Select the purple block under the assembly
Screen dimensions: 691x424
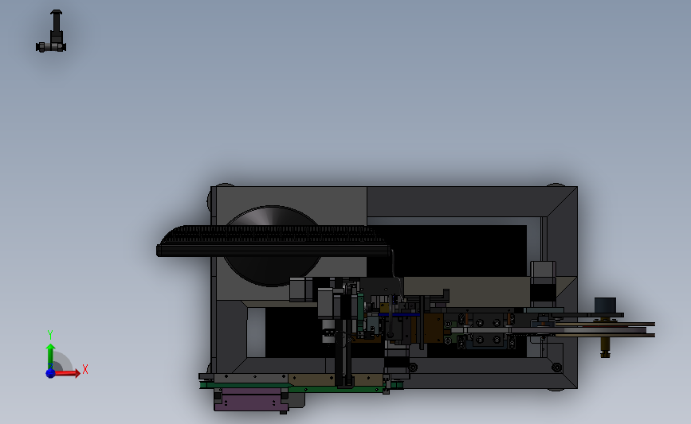(251, 399)
